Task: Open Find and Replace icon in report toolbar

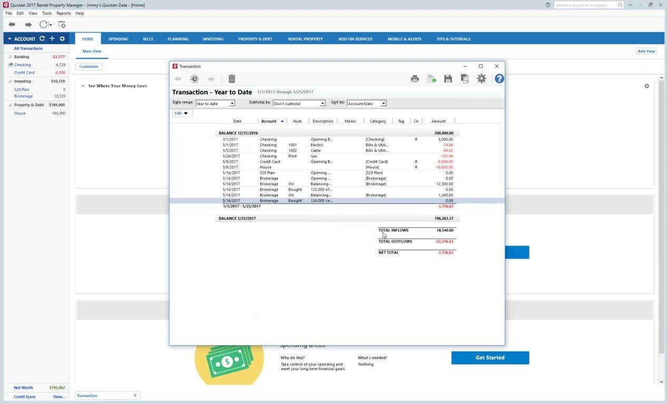Action: [465, 79]
